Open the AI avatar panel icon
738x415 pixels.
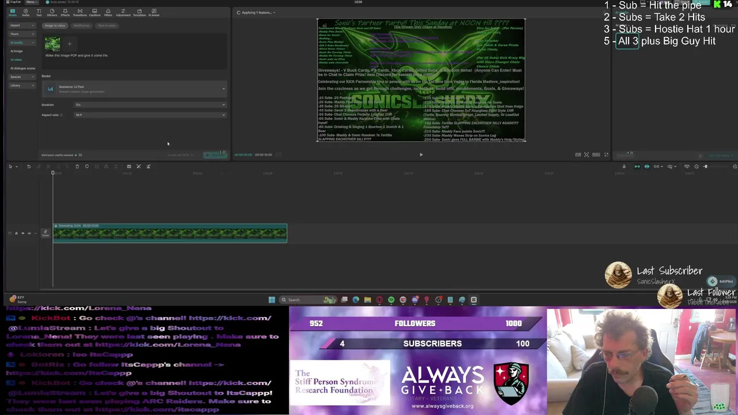[154, 12]
